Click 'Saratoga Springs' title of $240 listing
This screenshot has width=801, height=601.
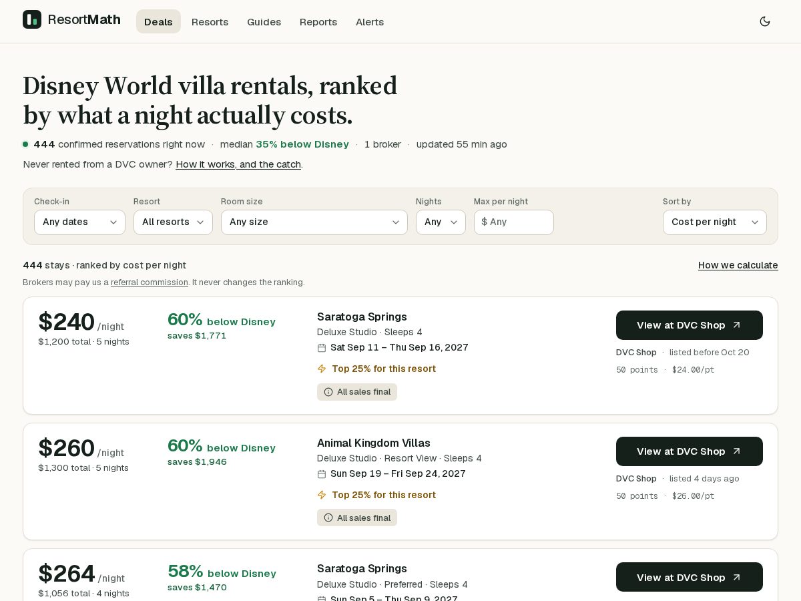click(362, 317)
